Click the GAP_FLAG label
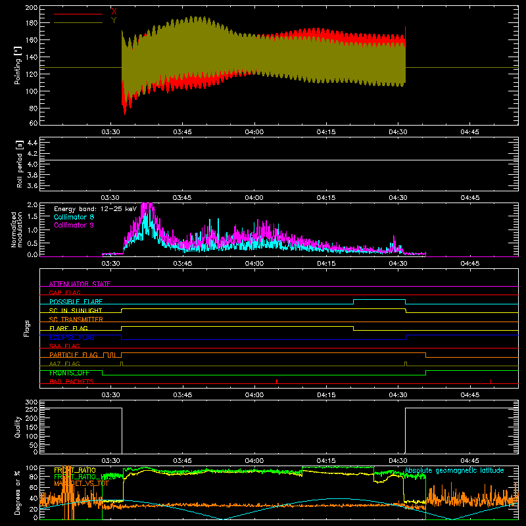 click(65, 293)
